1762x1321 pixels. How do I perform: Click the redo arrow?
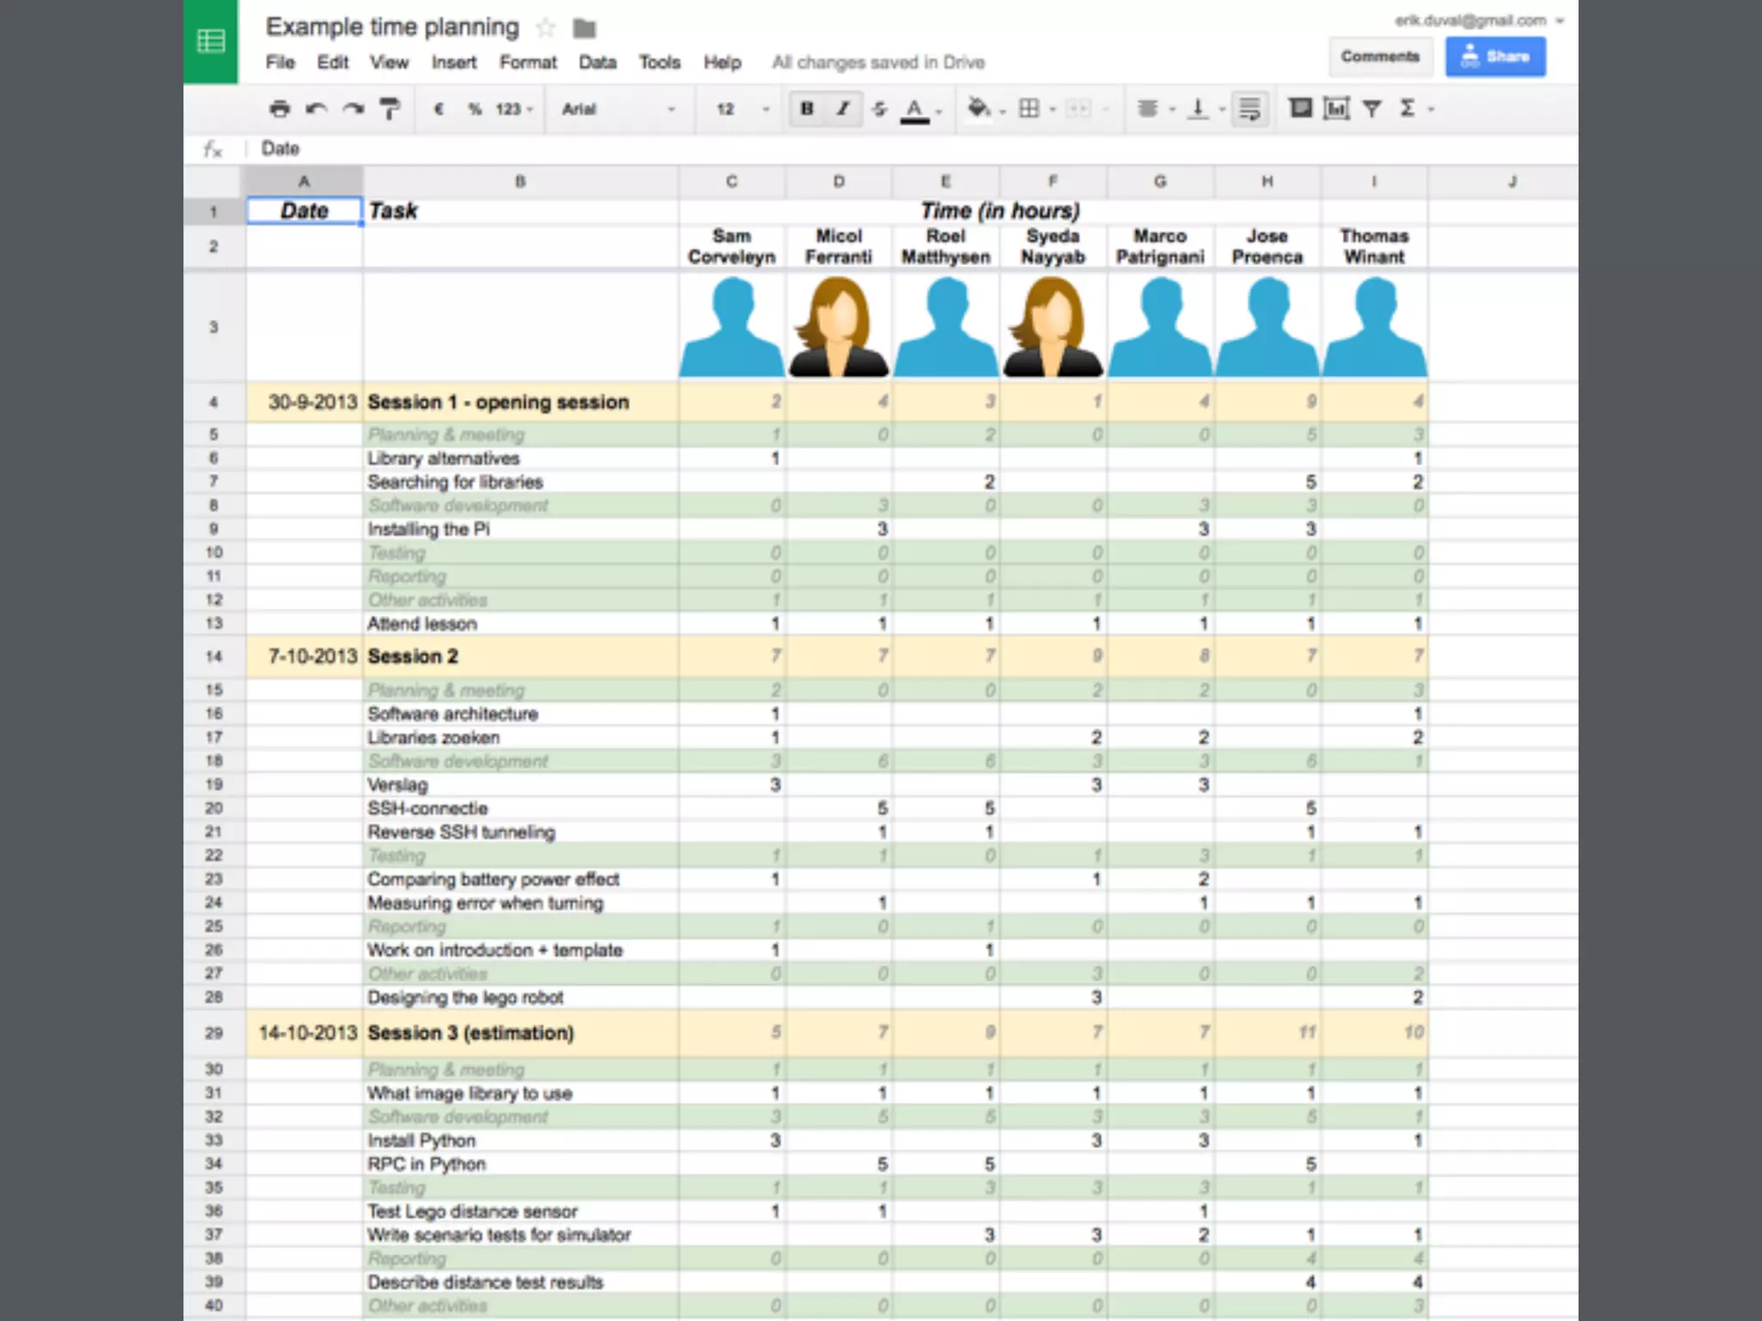coord(354,109)
